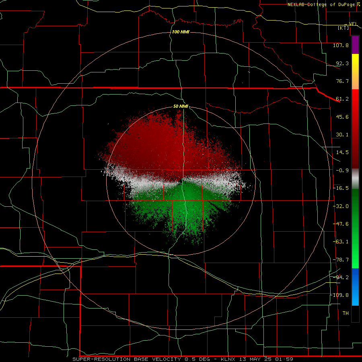
Task: Click the 50 NMI range ring label
Action: pyautogui.click(x=181, y=107)
